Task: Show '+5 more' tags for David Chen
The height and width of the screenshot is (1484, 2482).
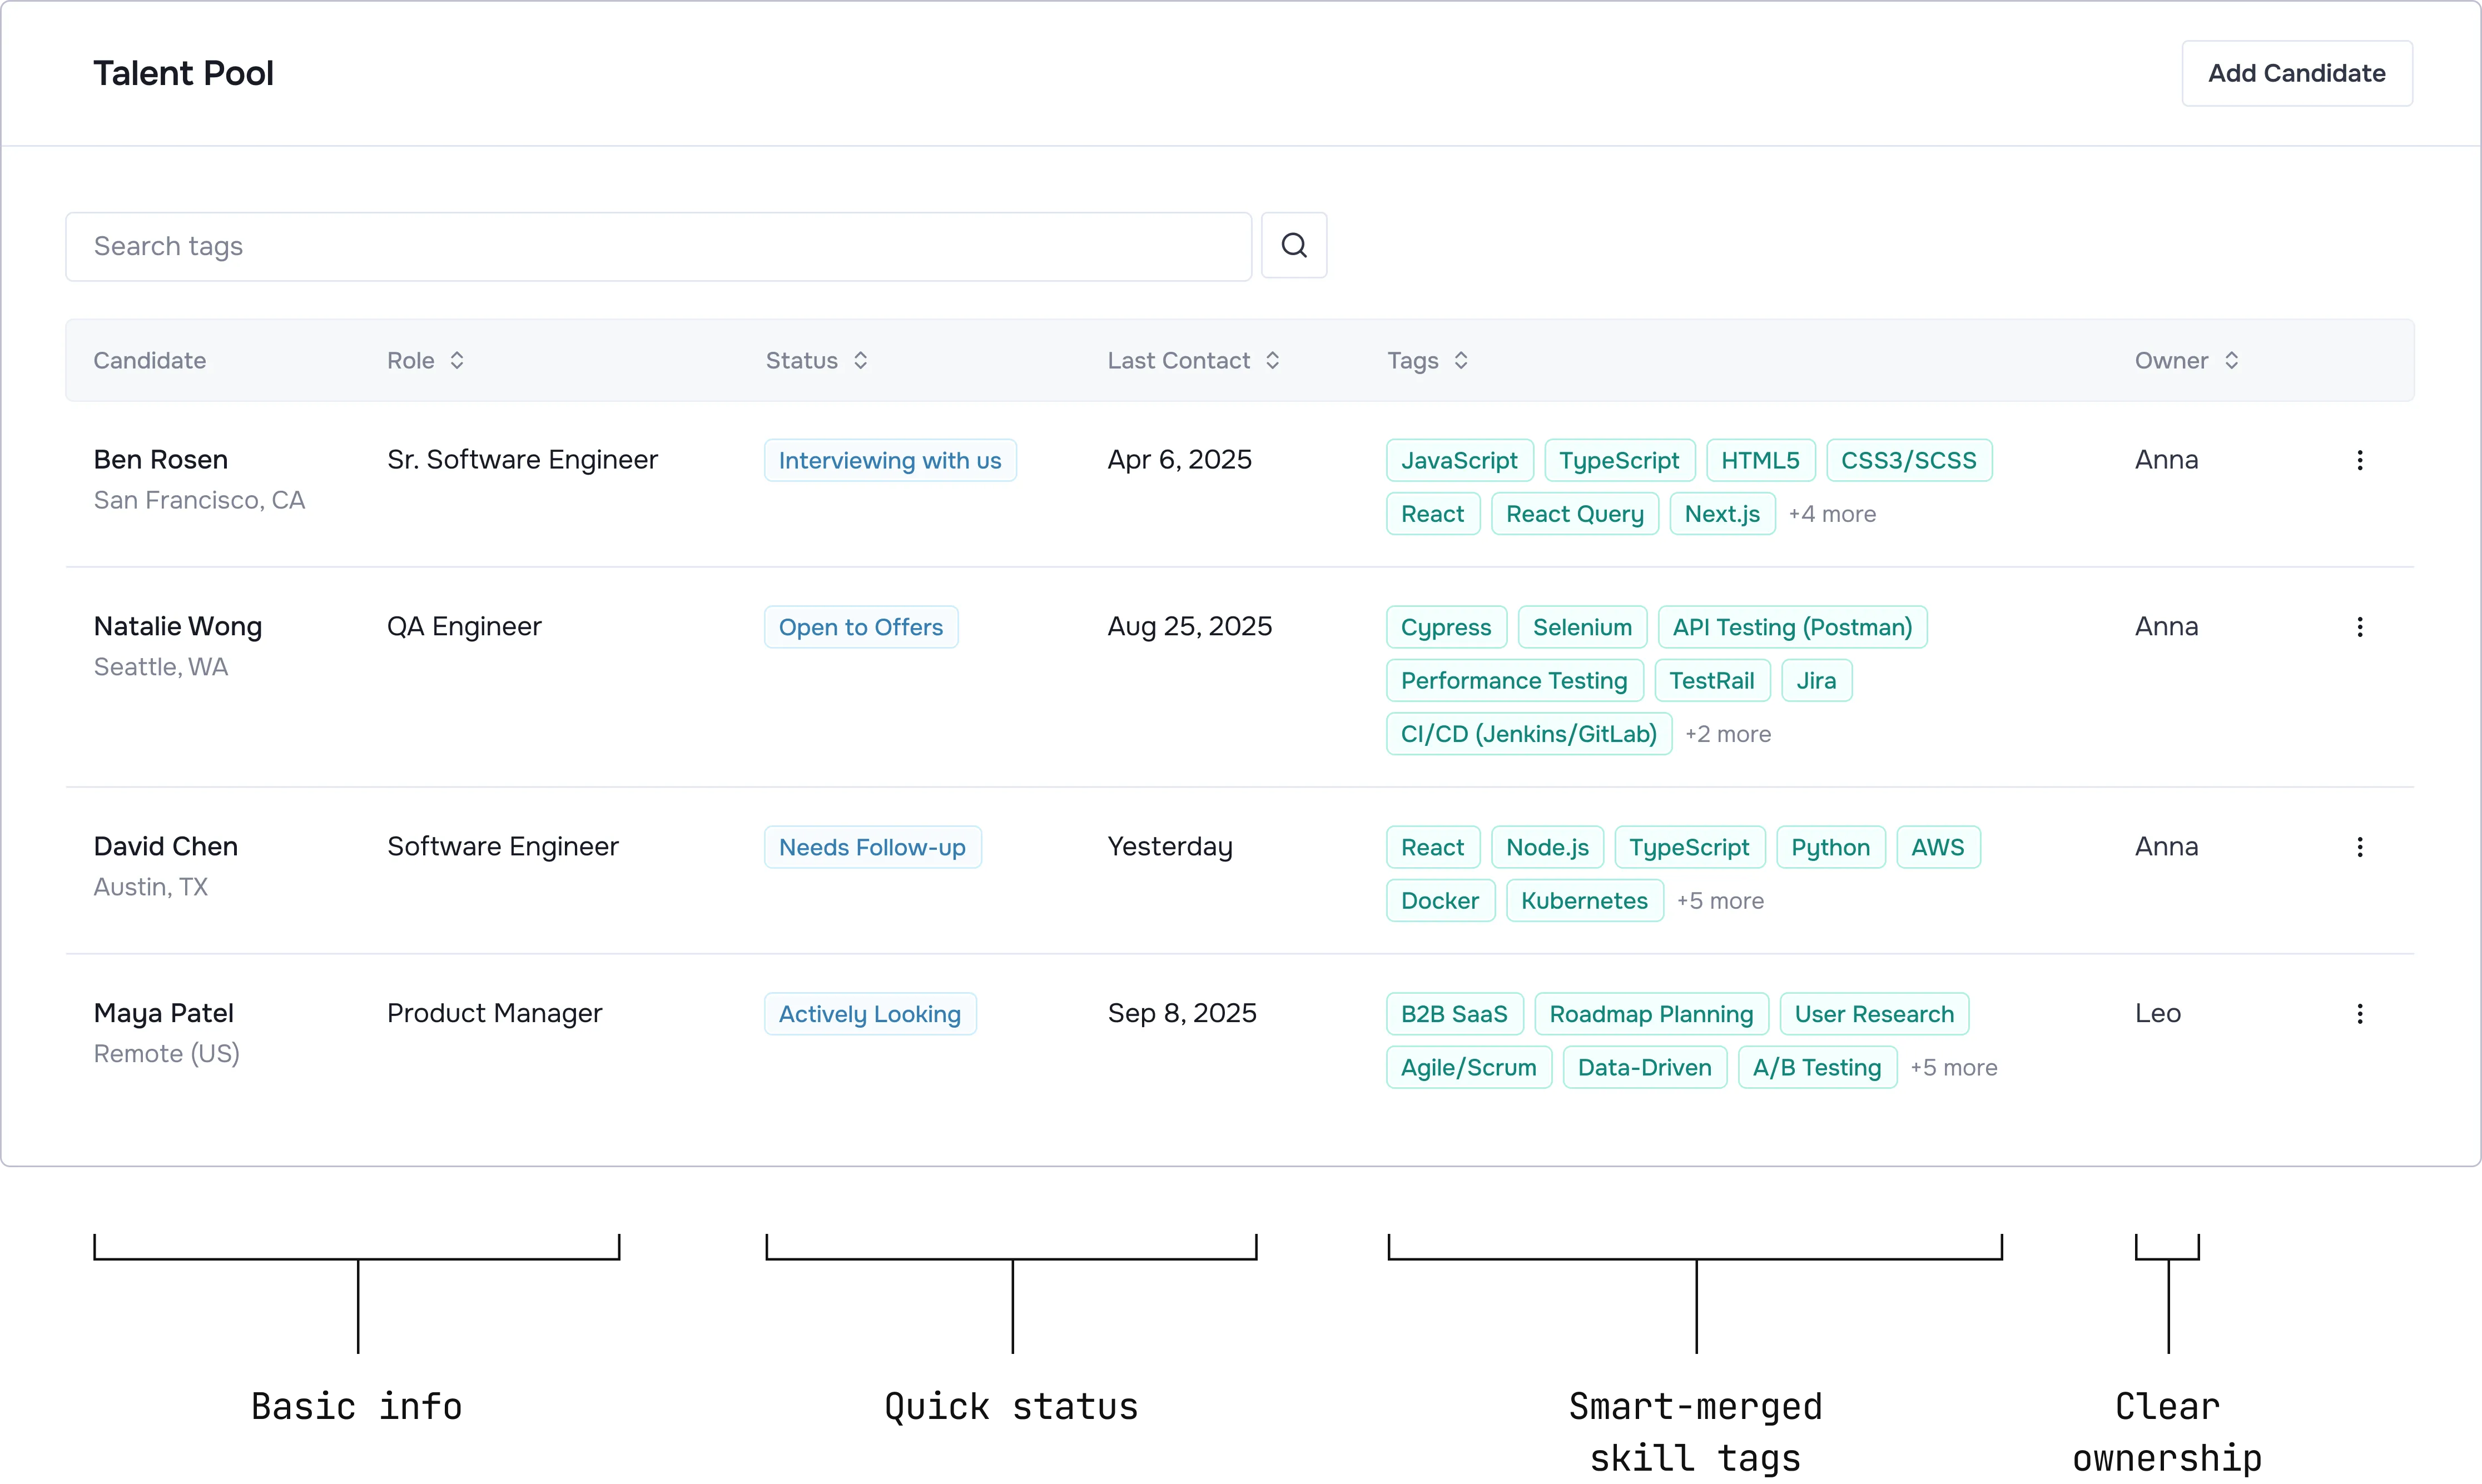Action: point(1720,901)
